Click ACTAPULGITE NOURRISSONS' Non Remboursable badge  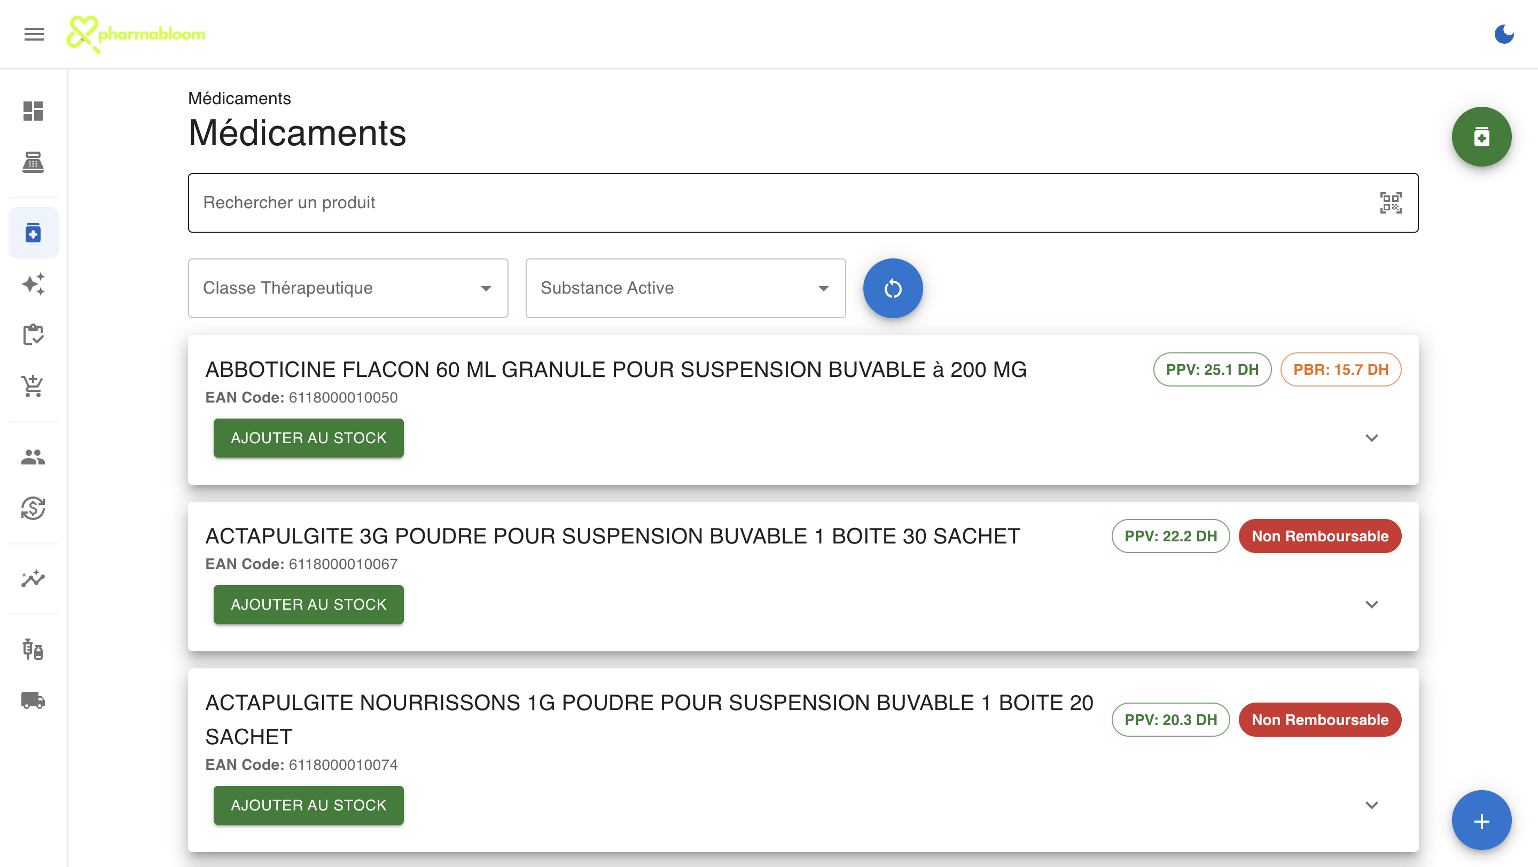point(1320,720)
